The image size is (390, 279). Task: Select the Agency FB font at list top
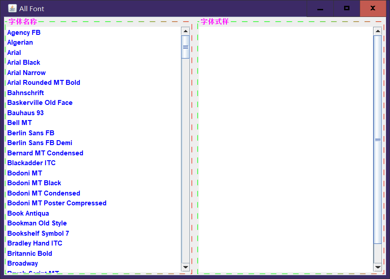(x=24, y=32)
